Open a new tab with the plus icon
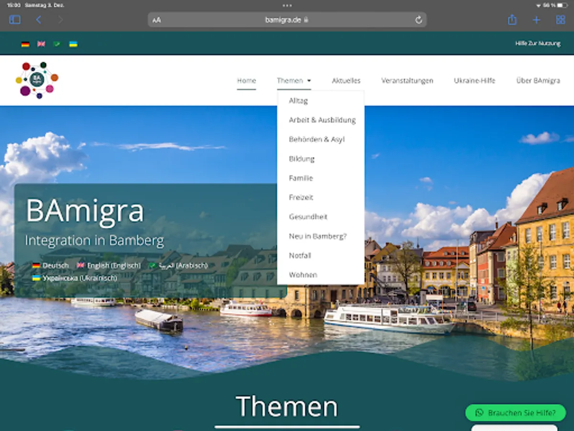 536,20
